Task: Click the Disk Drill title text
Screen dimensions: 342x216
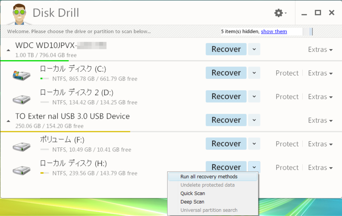Action: point(56,13)
